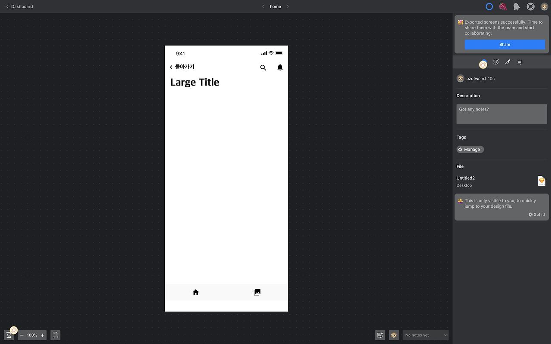Viewport: 551px width, 344px height.
Task: Click the ozofweird user avatar
Action: pyautogui.click(x=460, y=79)
